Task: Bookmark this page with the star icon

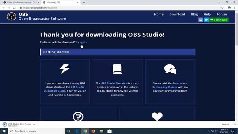Action: click(x=222, y=8)
